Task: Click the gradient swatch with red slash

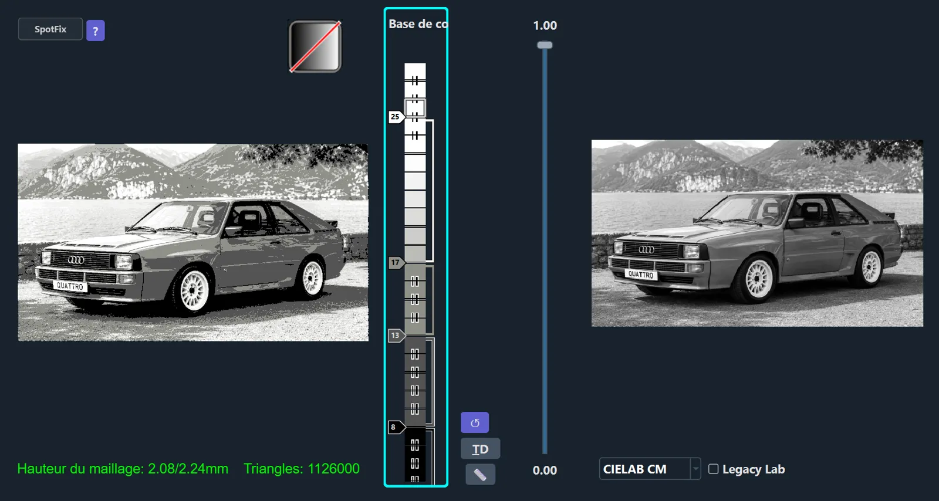Action: click(315, 46)
